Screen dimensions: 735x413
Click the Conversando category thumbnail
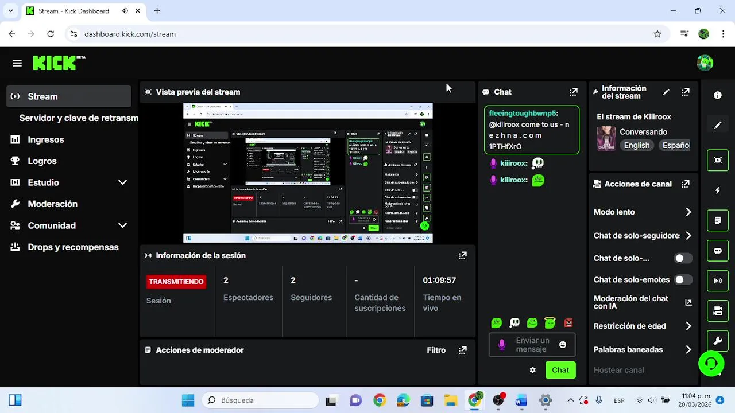coord(606,139)
